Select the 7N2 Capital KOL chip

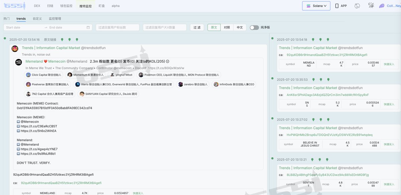49,94
